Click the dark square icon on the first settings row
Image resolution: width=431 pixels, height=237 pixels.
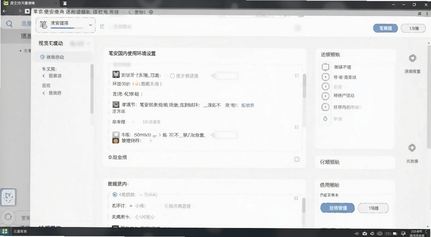click(x=116, y=74)
